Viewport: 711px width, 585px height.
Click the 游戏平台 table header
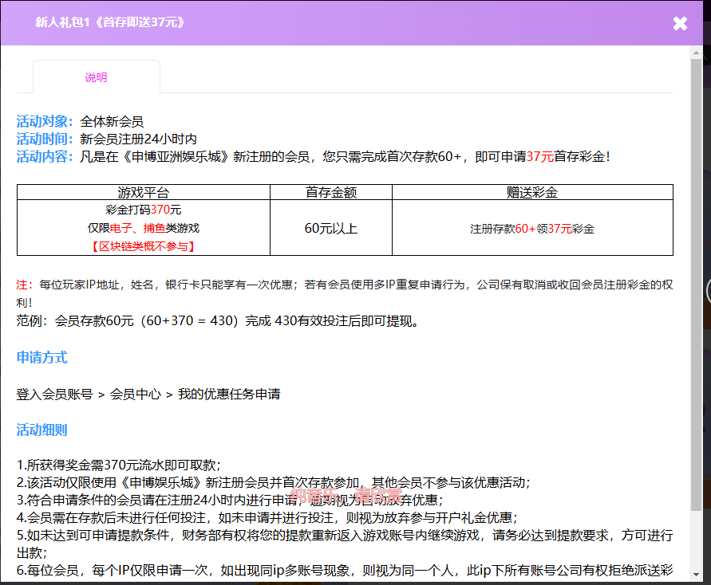(x=144, y=192)
